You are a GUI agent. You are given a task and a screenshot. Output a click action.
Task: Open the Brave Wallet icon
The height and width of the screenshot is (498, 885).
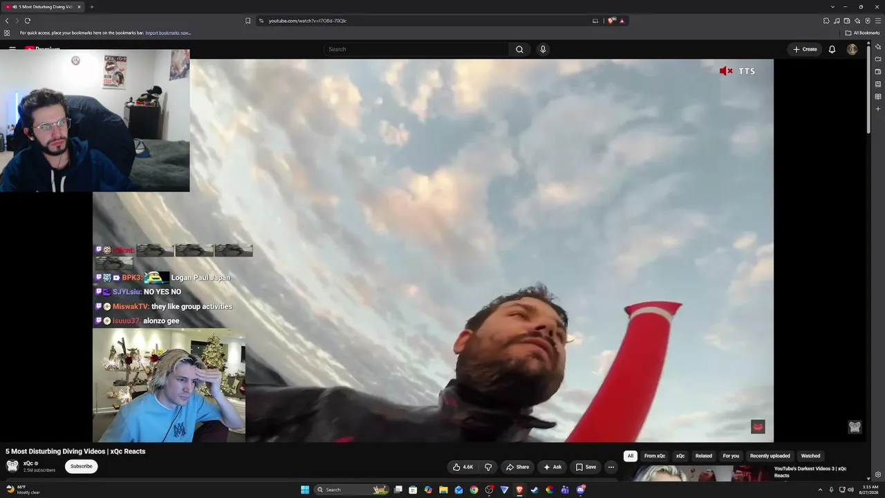847,21
